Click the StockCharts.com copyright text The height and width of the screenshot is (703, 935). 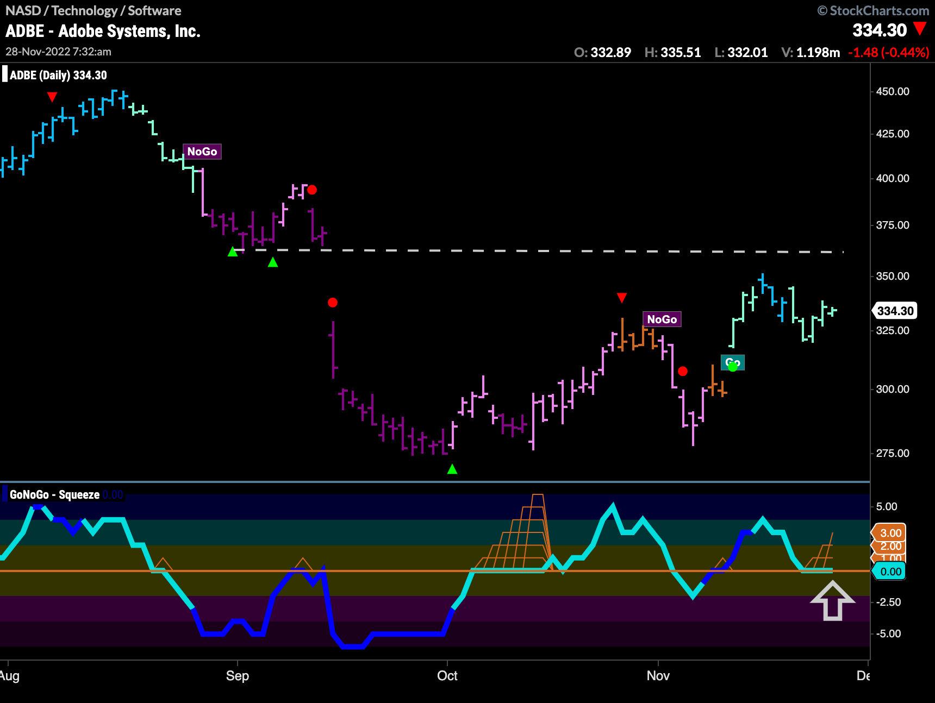point(873,10)
